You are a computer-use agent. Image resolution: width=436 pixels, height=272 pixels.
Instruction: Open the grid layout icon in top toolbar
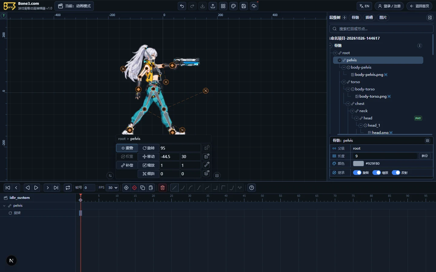coord(223,6)
